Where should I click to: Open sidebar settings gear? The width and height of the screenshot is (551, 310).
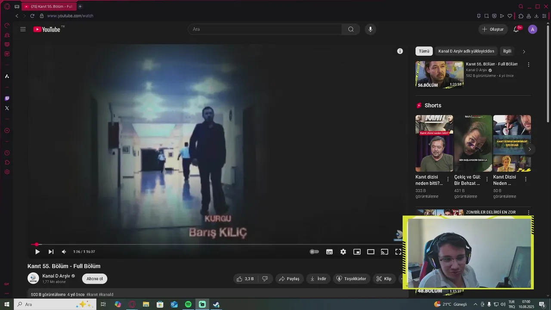click(x=7, y=172)
